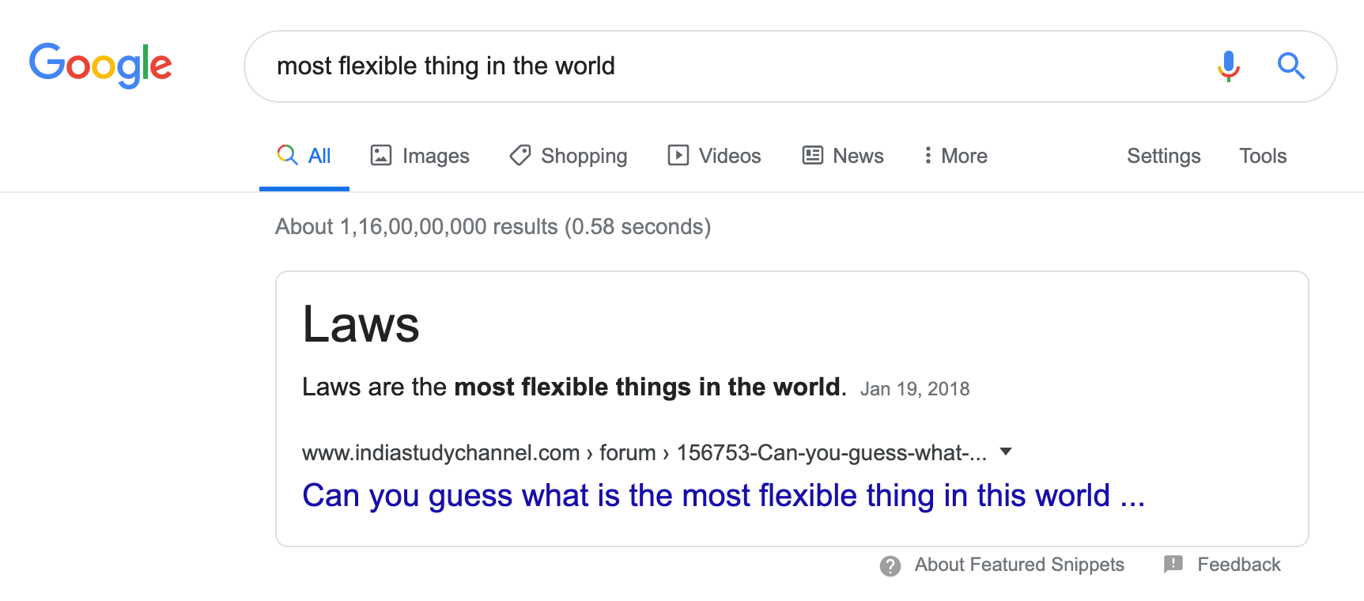1364x601 pixels.
Task: Click the About Featured Snippets question mark icon
Action: tap(890, 565)
